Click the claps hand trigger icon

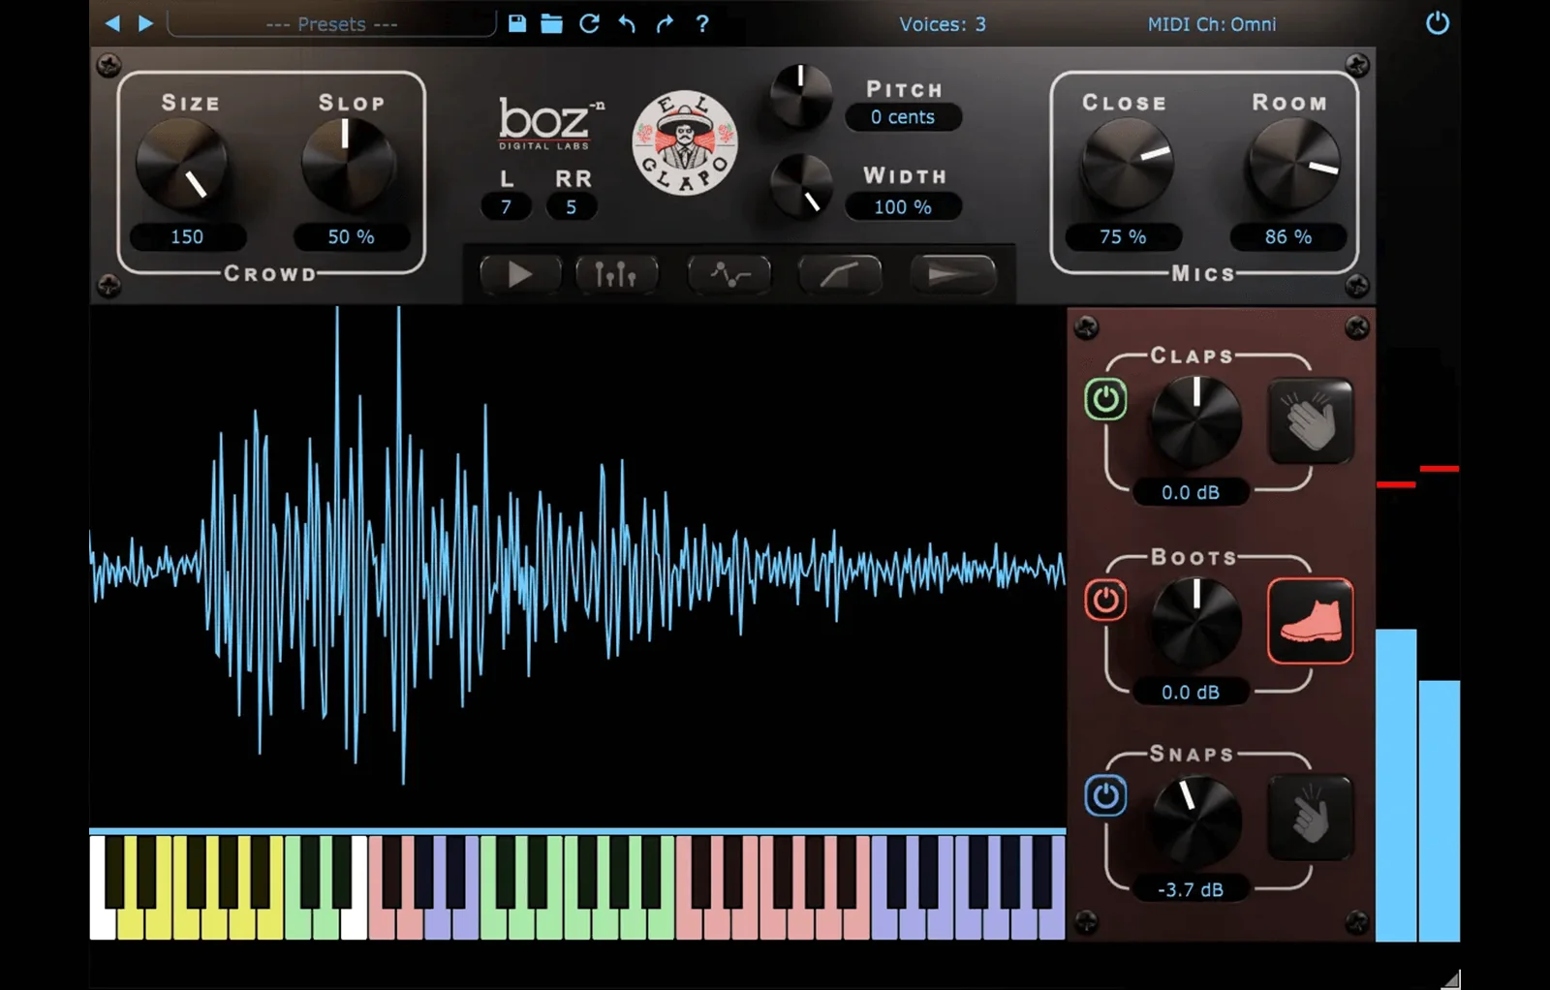point(1310,421)
